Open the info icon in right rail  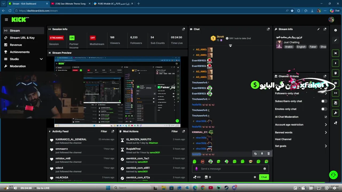coord(336,30)
